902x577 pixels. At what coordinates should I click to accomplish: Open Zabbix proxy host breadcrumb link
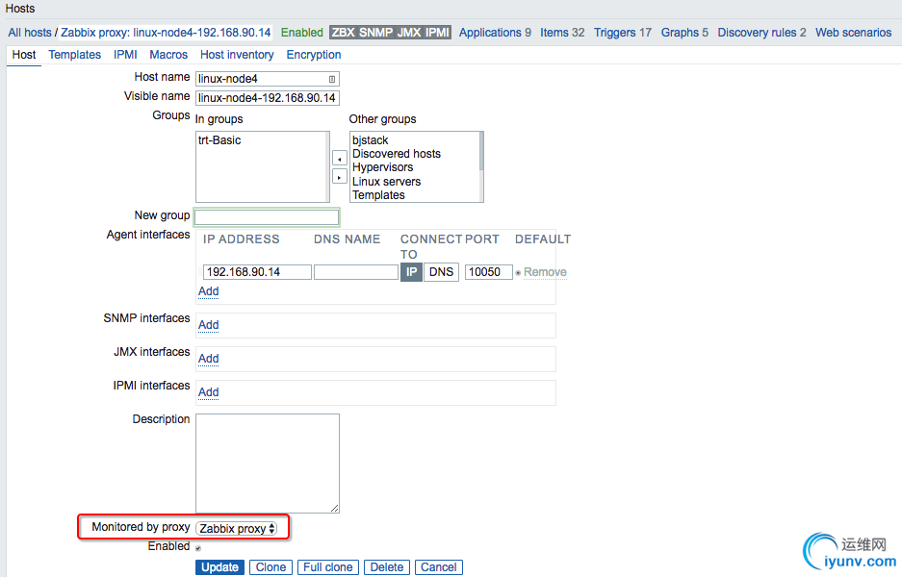click(x=166, y=33)
